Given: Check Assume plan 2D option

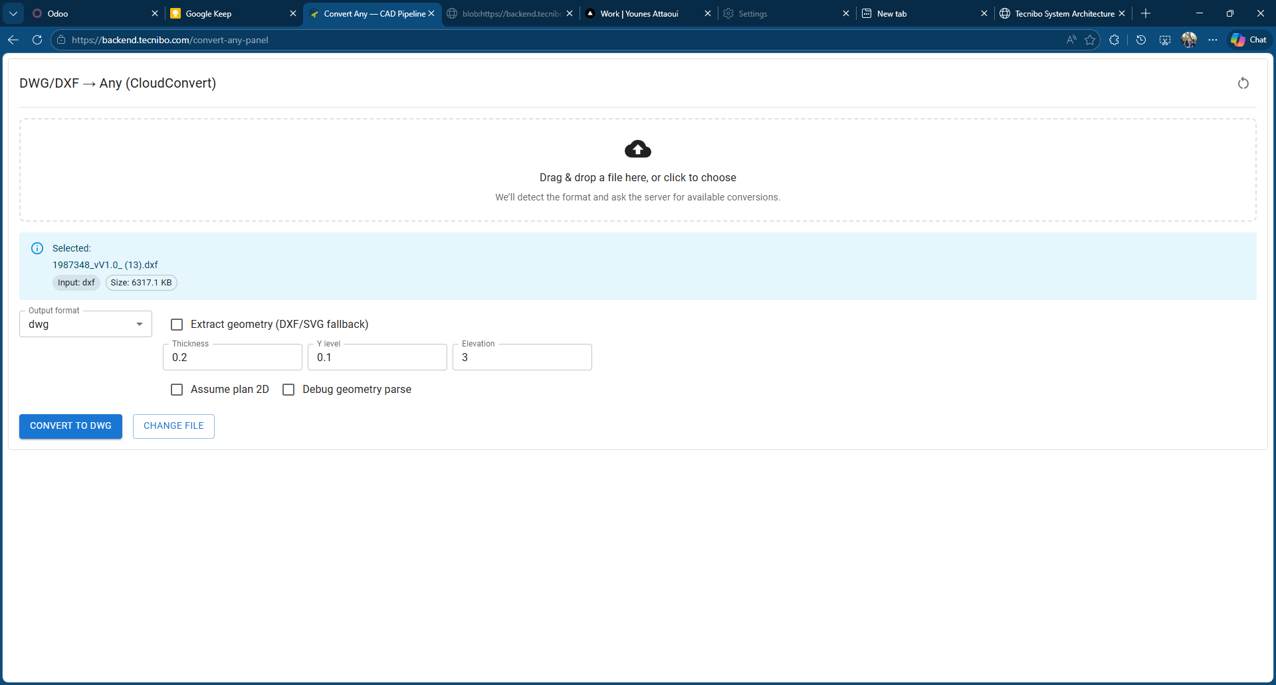Looking at the screenshot, I should coord(177,390).
